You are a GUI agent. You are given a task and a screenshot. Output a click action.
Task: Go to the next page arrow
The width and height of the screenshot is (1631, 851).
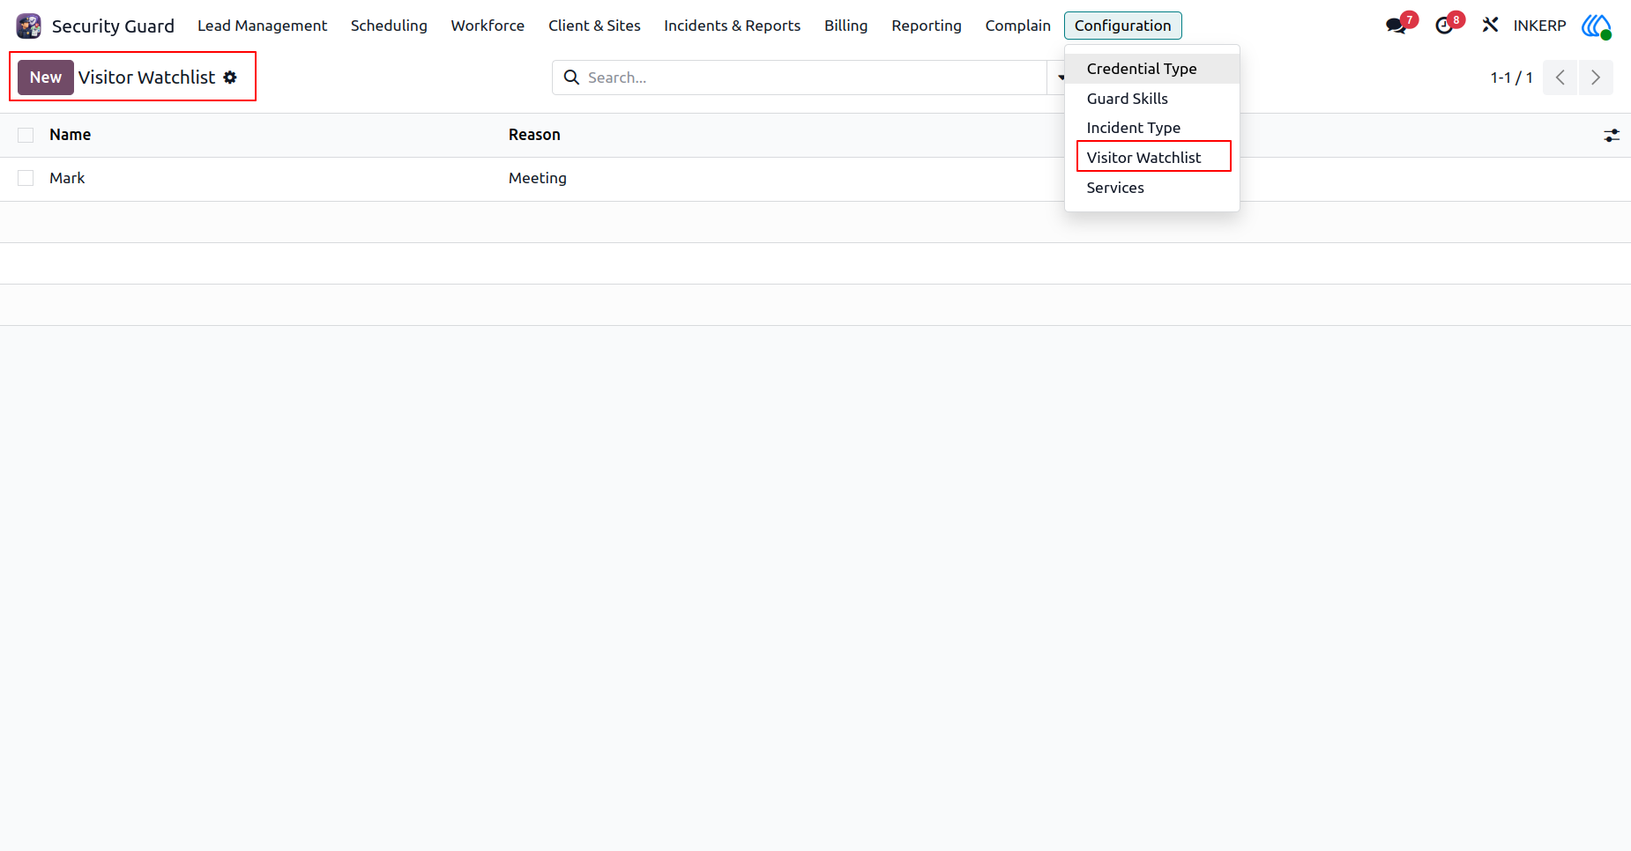(x=1596, y=78)
